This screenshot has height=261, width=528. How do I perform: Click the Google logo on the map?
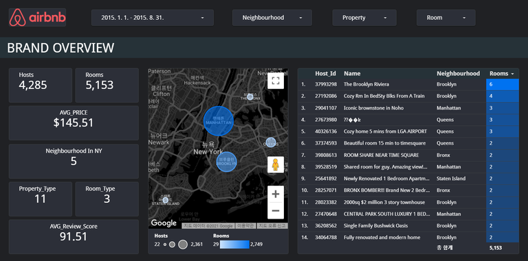pos(164,223)
